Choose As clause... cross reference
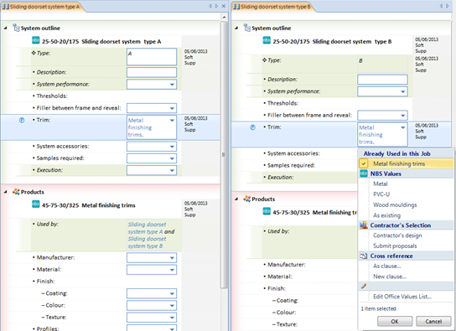The image size is (456, 331). [x=386, y=266]
